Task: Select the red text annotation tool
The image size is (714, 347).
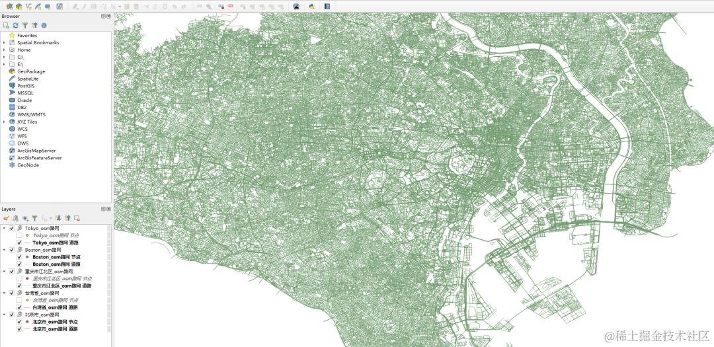Action: pyautogui.click(x=231, y=7)
